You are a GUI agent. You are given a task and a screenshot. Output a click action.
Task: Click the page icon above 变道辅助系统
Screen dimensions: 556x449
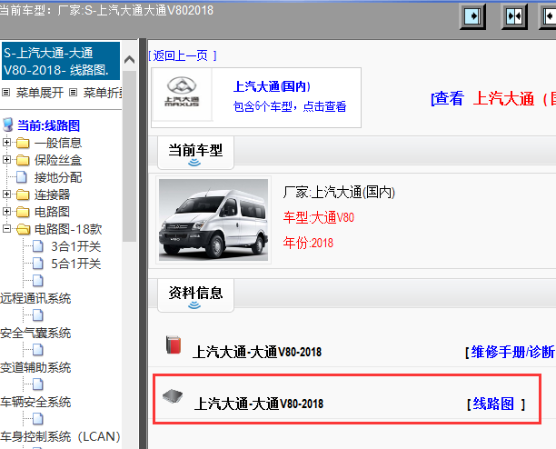coord(38,350)
